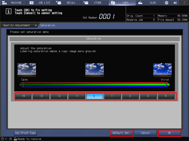Screen dimensions: 189x141
Task: Click the info icon beside message
Action: (x=8, y=12)
